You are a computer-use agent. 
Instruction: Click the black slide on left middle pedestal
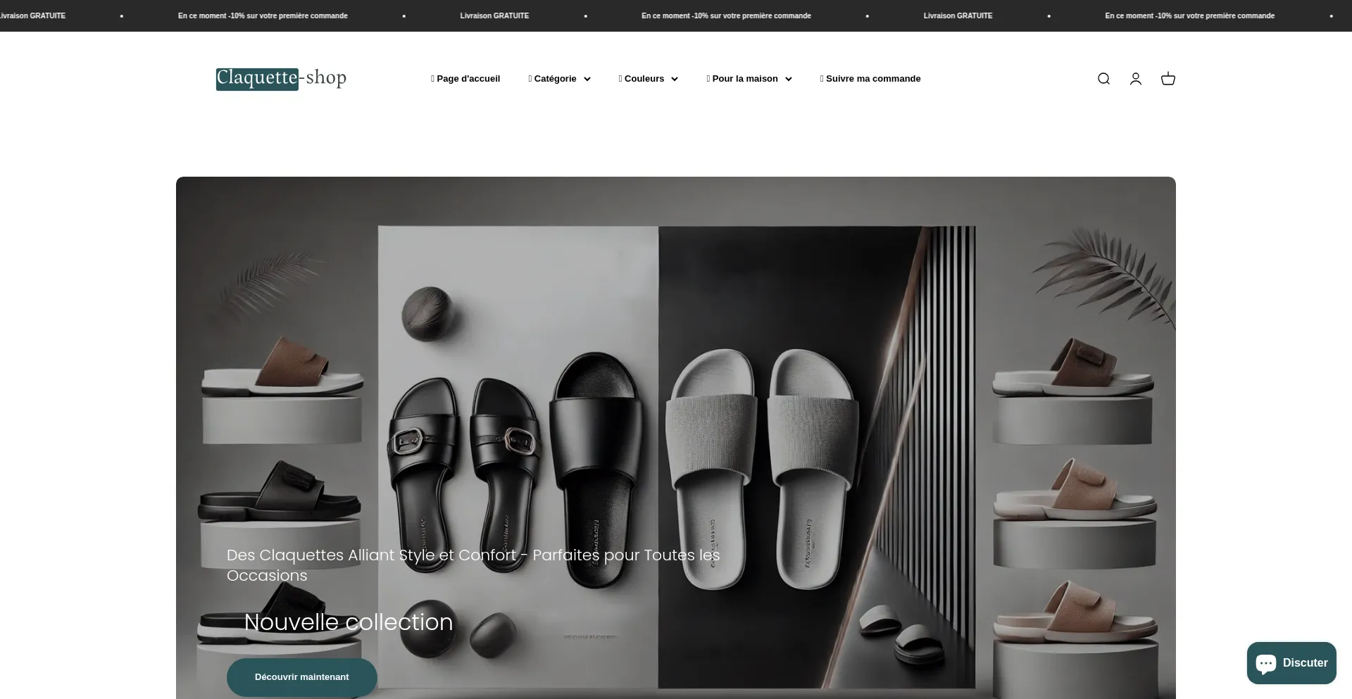(x=282, y=493)
